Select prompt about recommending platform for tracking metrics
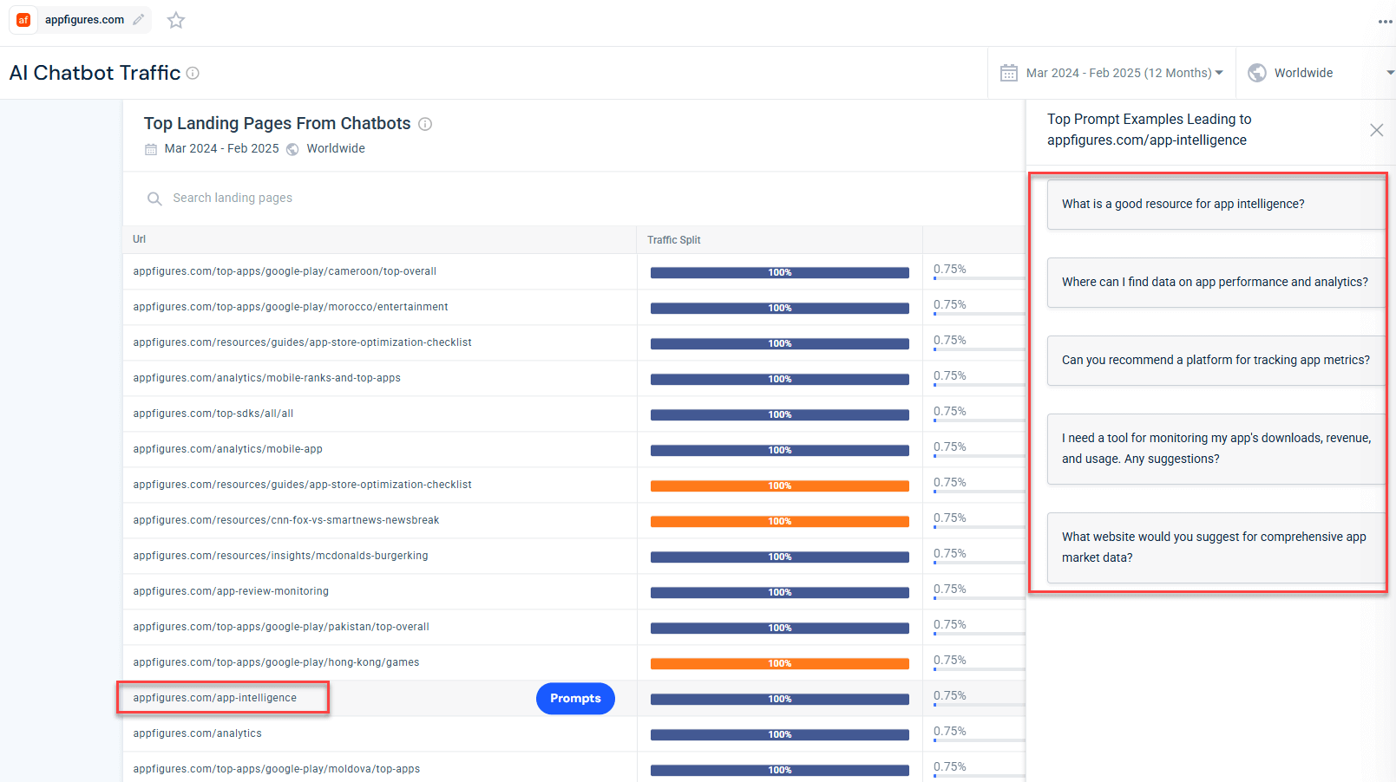1396x782 pixels. point(1215,361)
